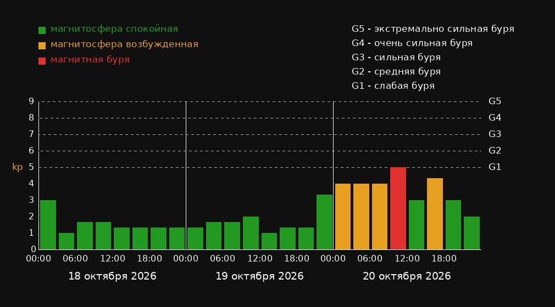Click the red legend swatch for magnetic storm

tap(42, 61)
